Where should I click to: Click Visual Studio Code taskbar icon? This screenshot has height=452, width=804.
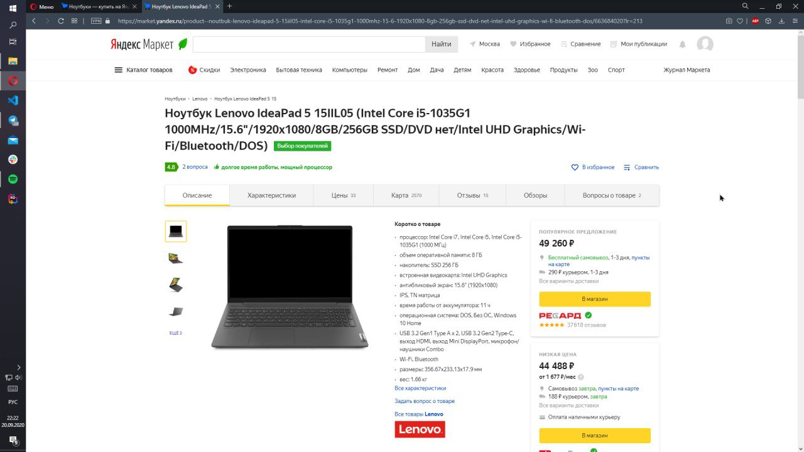(x=13, y=100)
